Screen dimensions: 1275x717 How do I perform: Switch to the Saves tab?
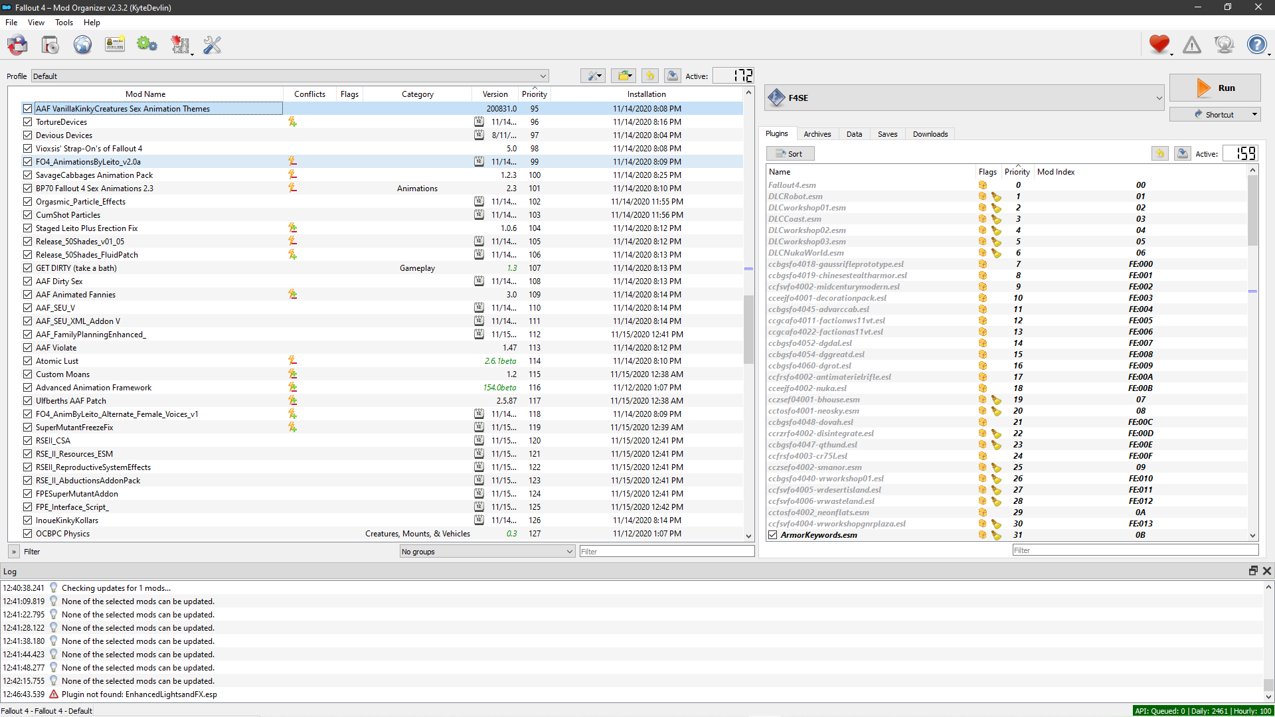point(887,134)
